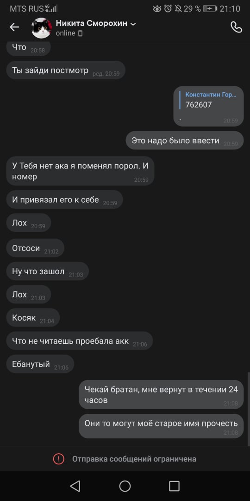250x501 pixels.
Task: Select message 'И привязал его к себе'
Action: click(64, 199)
